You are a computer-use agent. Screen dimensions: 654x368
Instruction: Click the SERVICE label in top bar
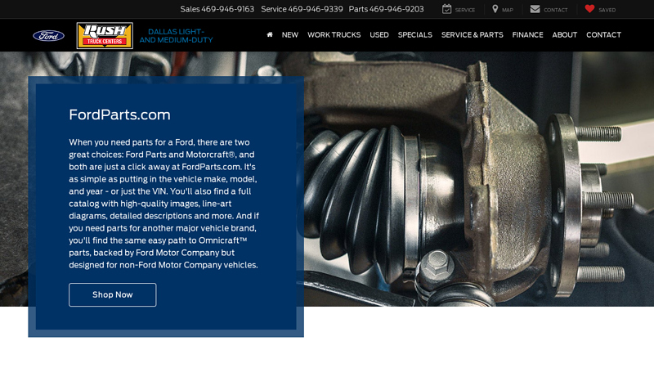tap(465, 10)
